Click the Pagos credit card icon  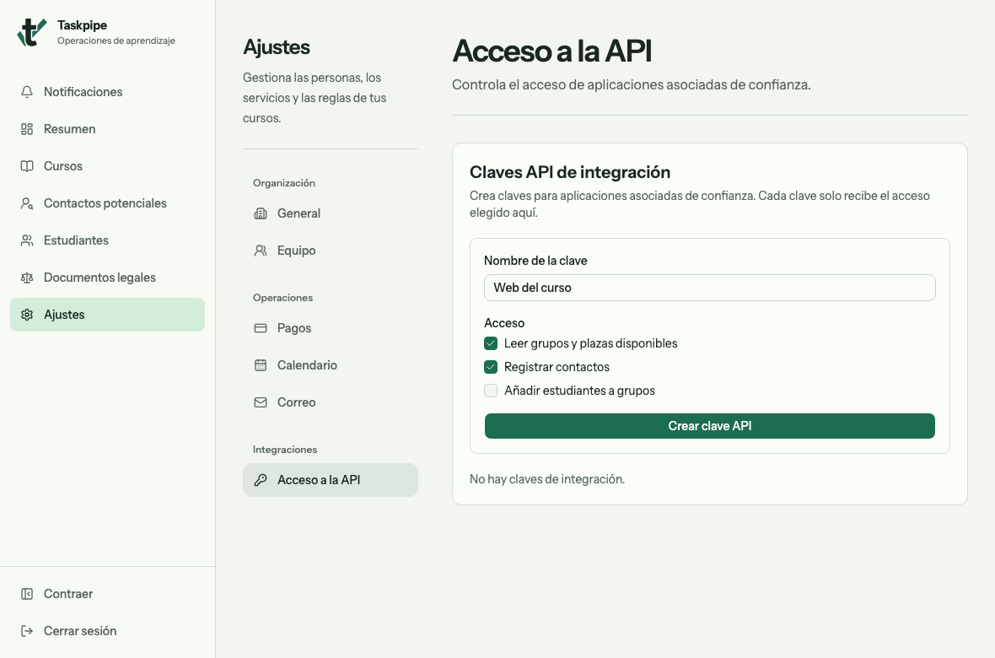(x=261, y=328)
